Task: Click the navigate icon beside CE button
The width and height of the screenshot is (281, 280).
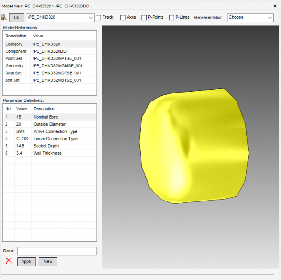Action: point(4,17)
